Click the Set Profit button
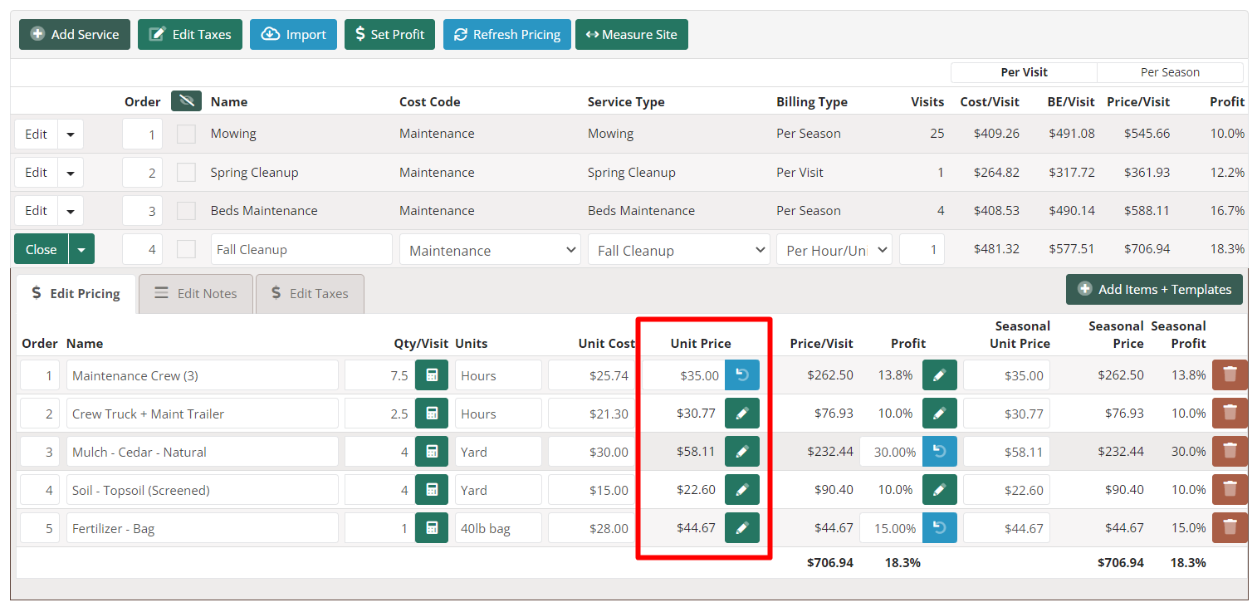Image resolution: width=1257 pixels, height=612 pixels. click(389, 35)
